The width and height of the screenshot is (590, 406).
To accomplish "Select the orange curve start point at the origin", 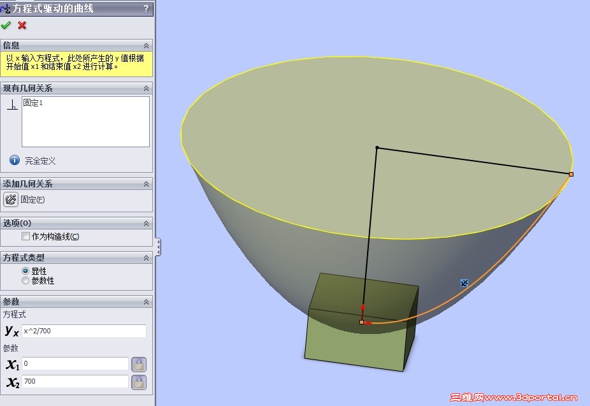I will pyautogui.click(x=362, y=322).
